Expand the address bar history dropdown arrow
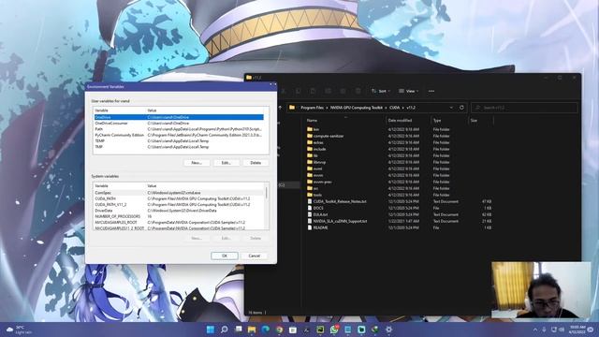Screen dimensions: 599x337 (451, 108)
